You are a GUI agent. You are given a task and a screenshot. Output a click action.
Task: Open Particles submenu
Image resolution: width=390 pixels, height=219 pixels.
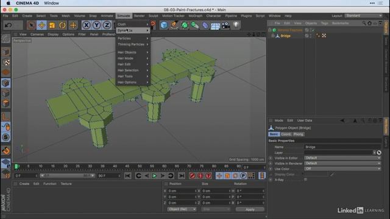tap(133, 38)
